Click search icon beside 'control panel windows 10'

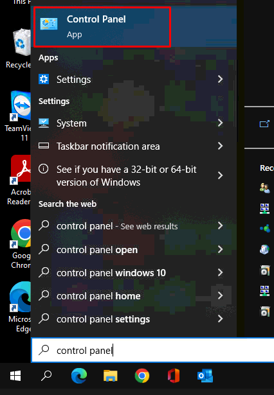(44, 272)
